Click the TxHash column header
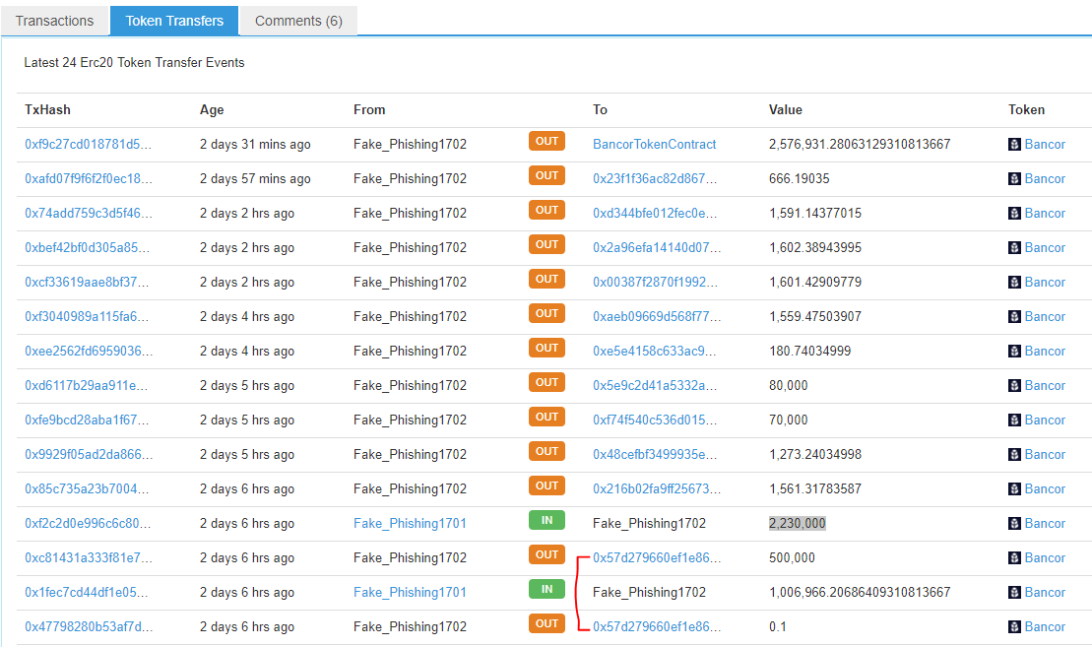Screen dimensions: 1092x647 point(47,109)
